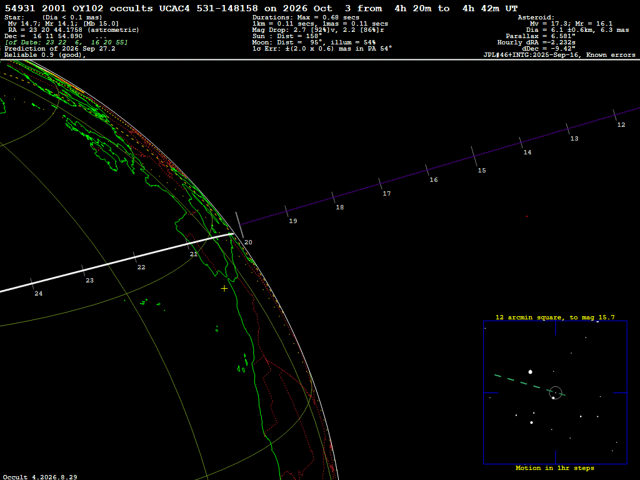Click the hour 24 marker label
640x480 pixels.
coord(38,294)
